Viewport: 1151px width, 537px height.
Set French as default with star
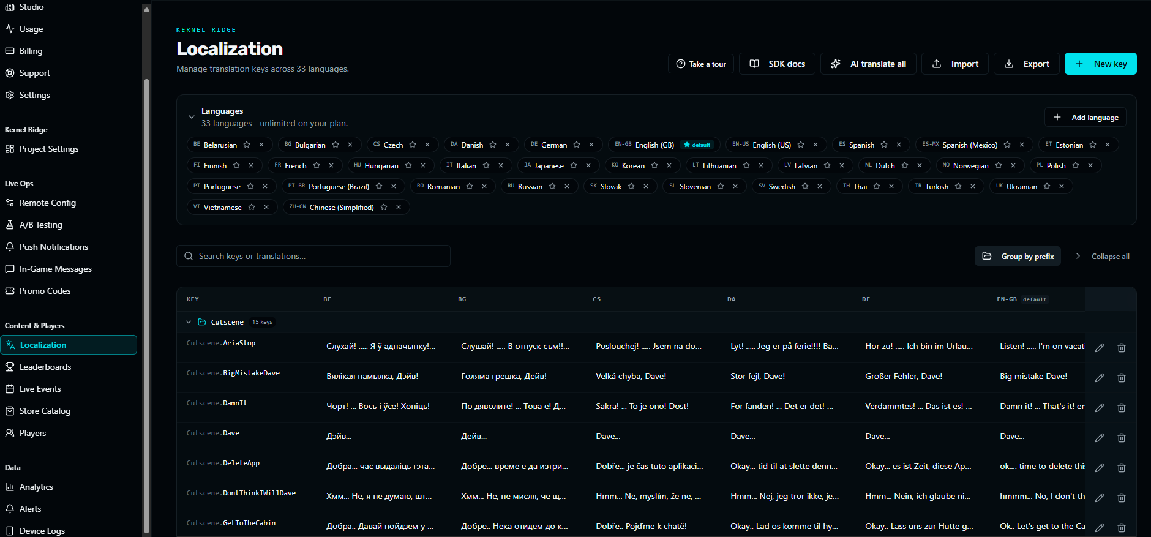[317, 166]
